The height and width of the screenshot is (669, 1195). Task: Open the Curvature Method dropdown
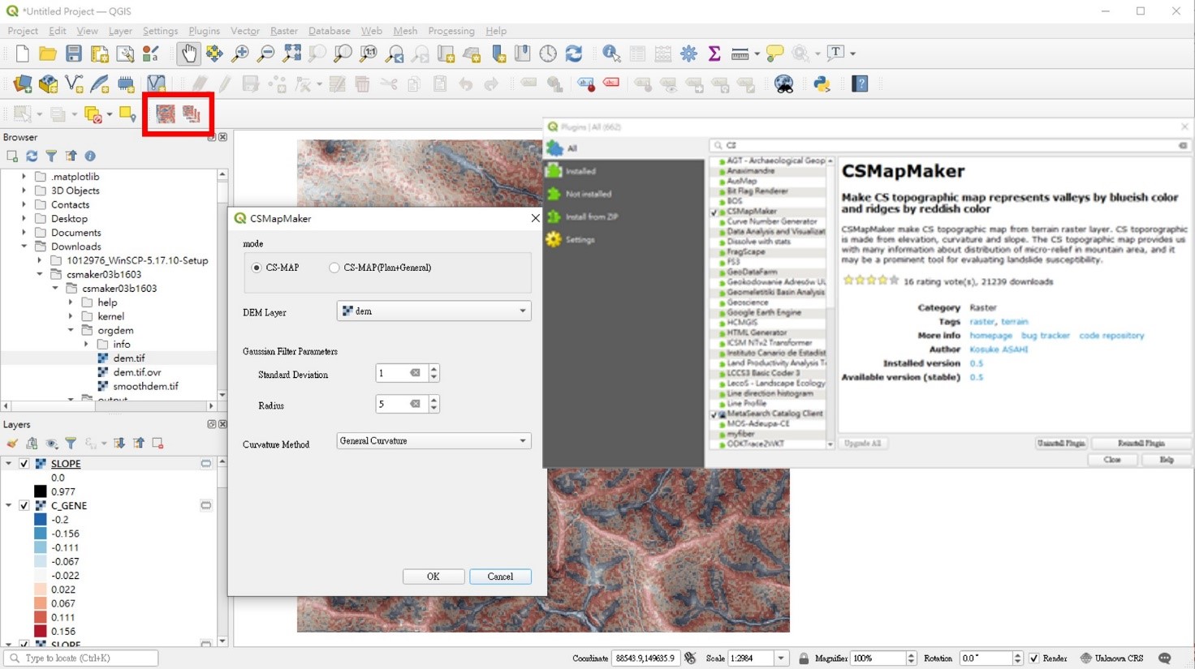click(x=434, y=441)
